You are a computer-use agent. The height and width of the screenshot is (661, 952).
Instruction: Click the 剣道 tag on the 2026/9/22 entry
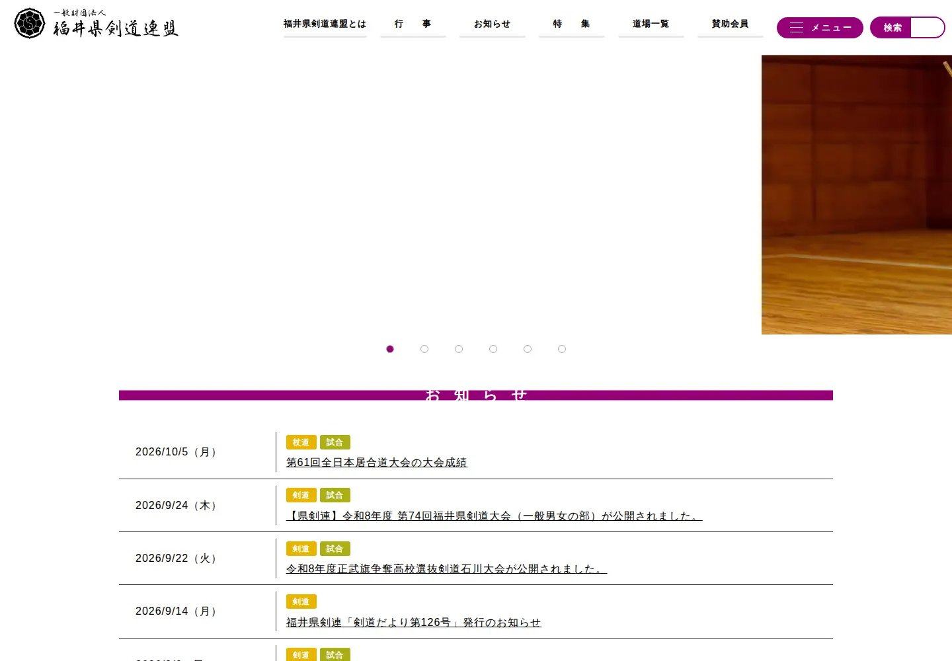pyautogui.click(x=301, y=549)
